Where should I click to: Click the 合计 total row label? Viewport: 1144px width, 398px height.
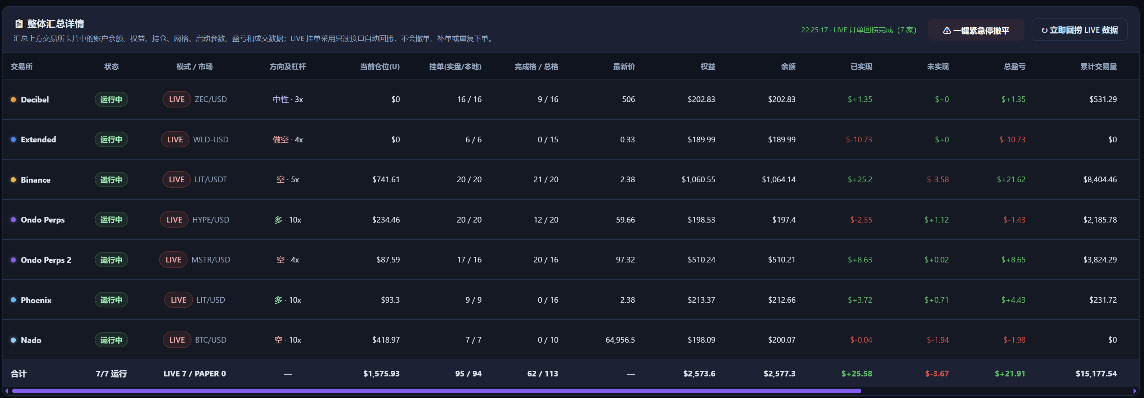point(19,374)
